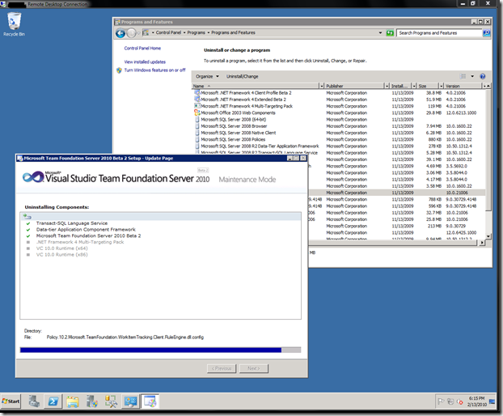Launch Windows PowerShell from the taskbar

click(x=53, y=401)
